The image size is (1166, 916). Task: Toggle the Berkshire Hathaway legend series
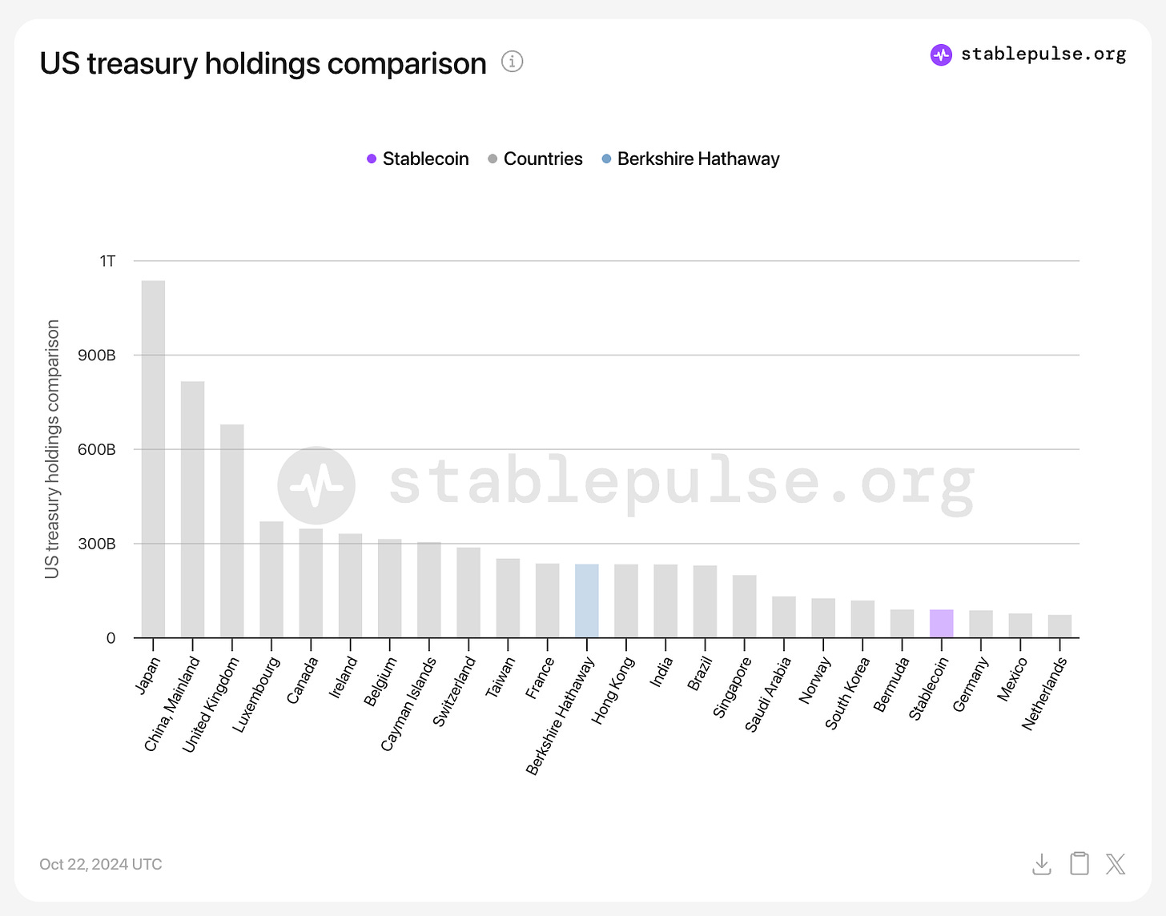(x=690, y=159)
